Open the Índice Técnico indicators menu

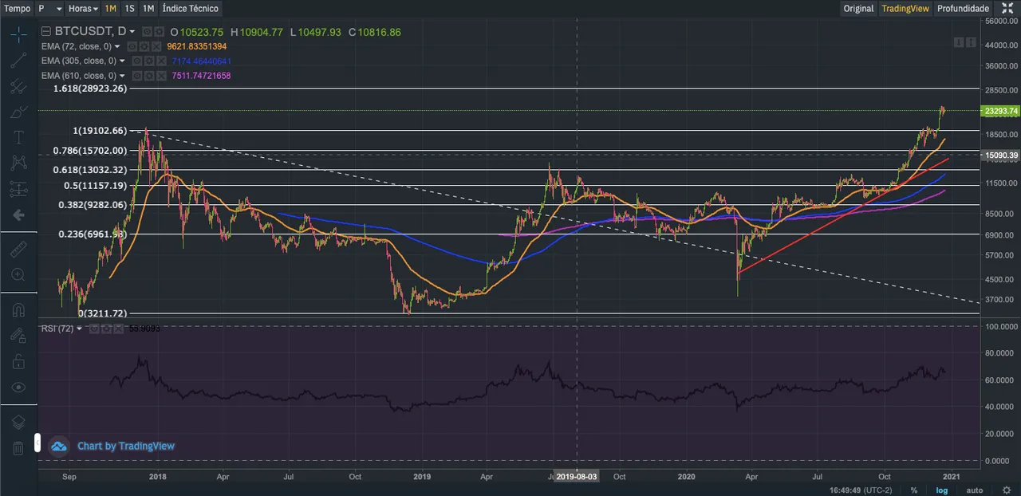190,8
